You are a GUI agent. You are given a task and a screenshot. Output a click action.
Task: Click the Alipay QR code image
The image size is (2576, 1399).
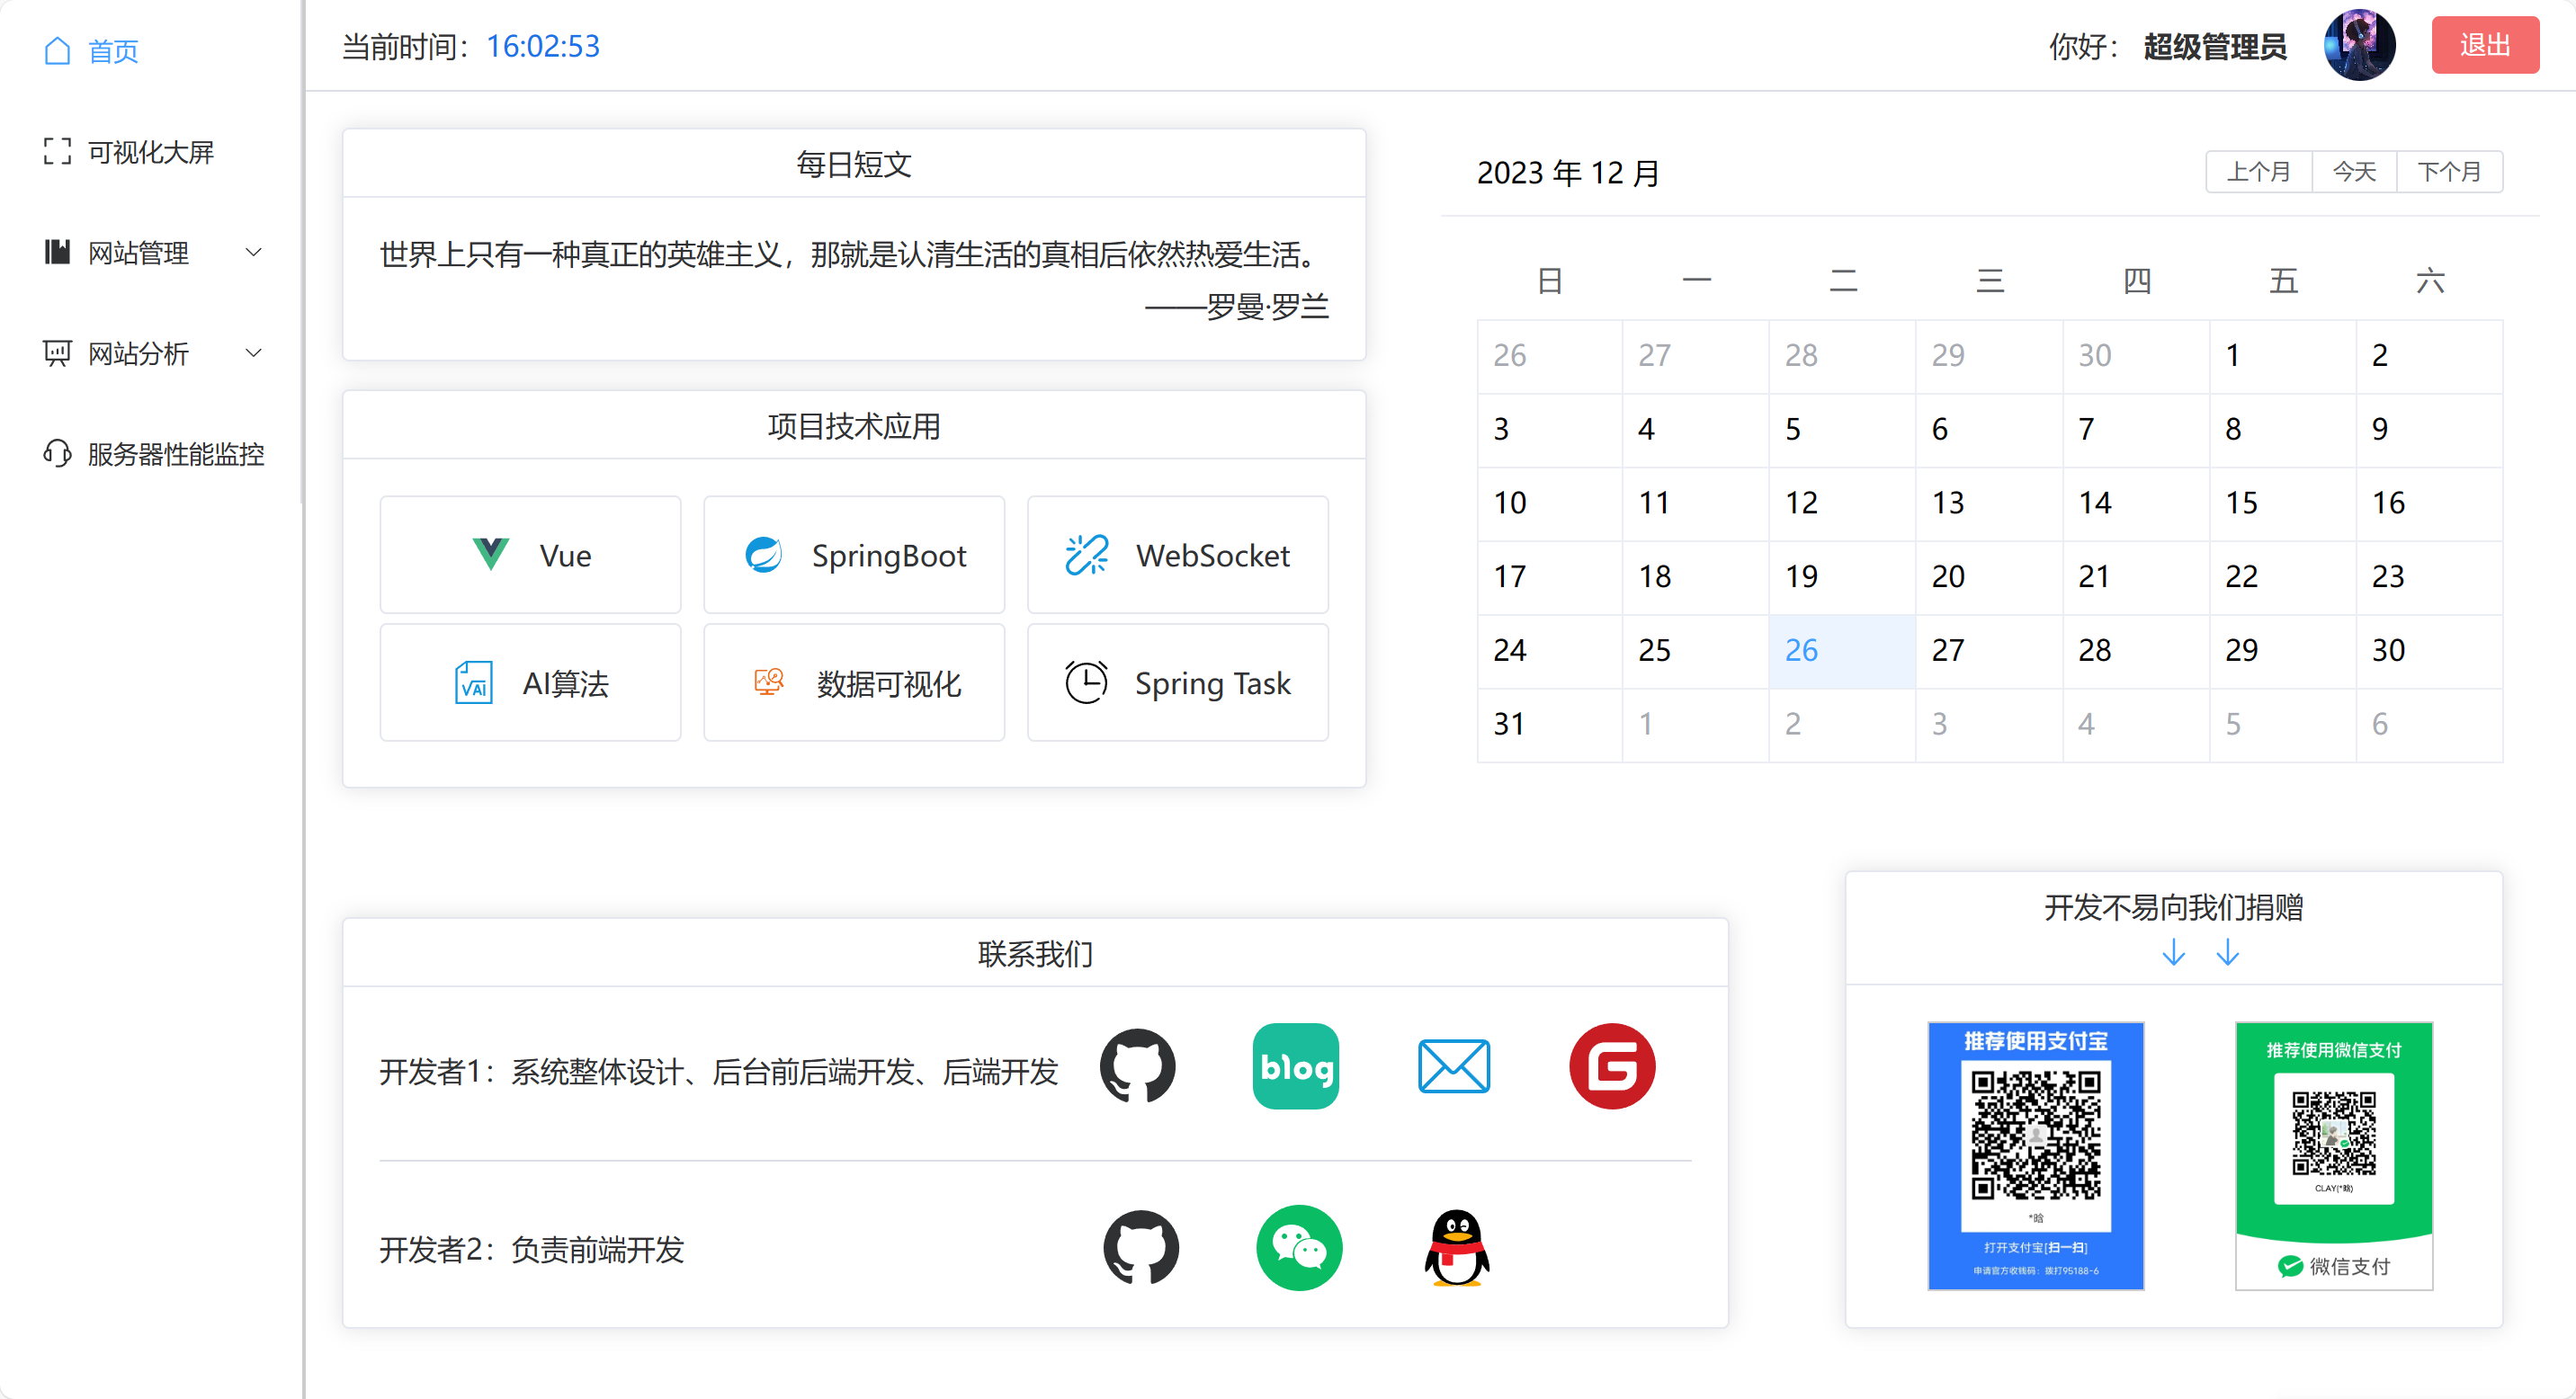(x=2036, y=1155)
